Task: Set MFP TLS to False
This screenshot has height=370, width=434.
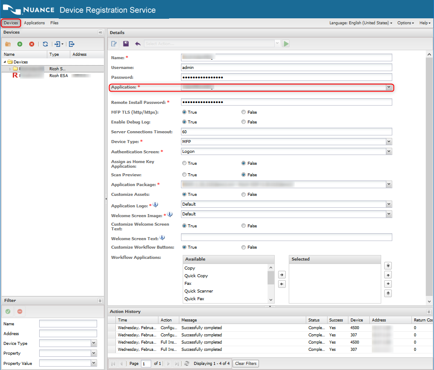Action: tap(244, 112)
